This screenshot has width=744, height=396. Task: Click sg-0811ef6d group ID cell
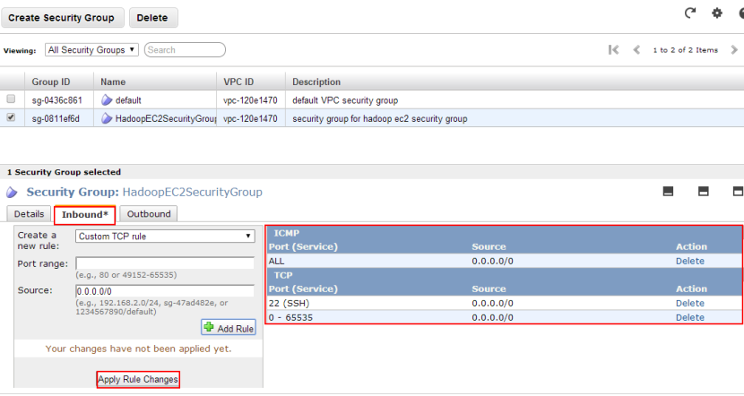point(56,118)
